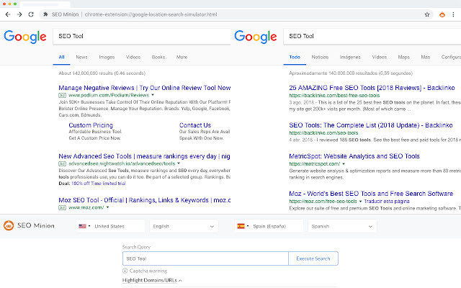Open the Spain (España) country dropdown
Viewport: 461px width, 288px height.
pyautogui.click(x=269, y=226)
